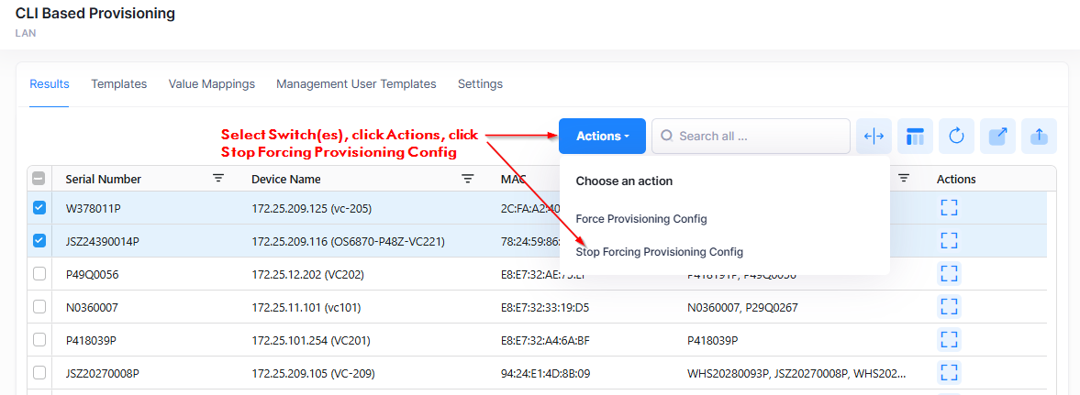Open the Value Mappings tab
This screenshot has width=1080, height=395.
211,84
